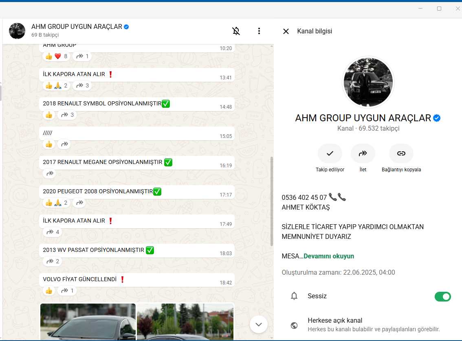Open the three-dot channel menu
462x341 pixels.
tap(259, 31)
